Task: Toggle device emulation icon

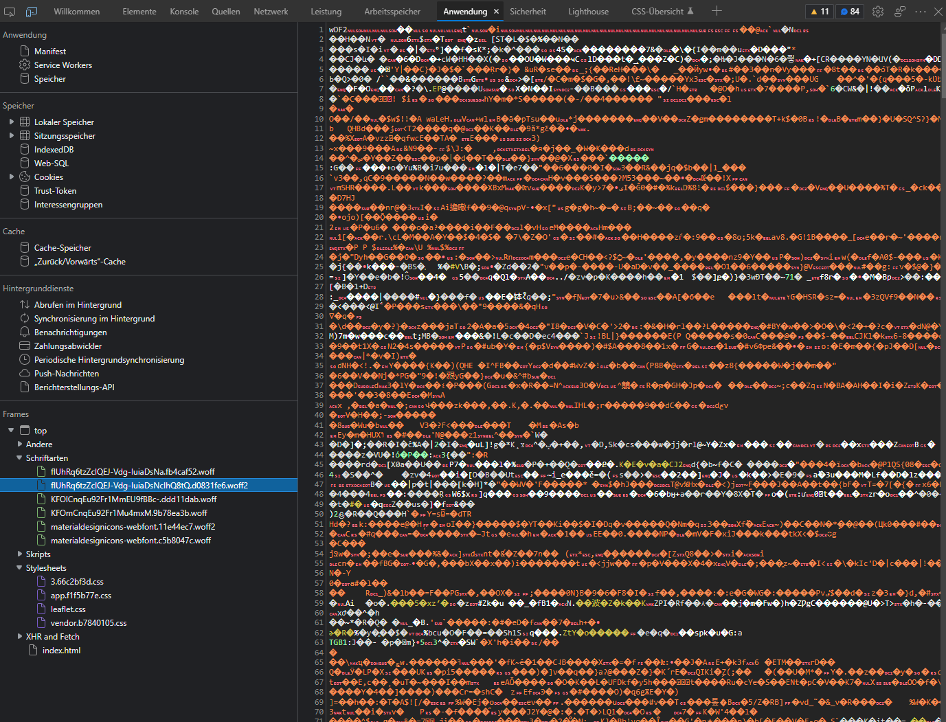Action: click(32, 12)
